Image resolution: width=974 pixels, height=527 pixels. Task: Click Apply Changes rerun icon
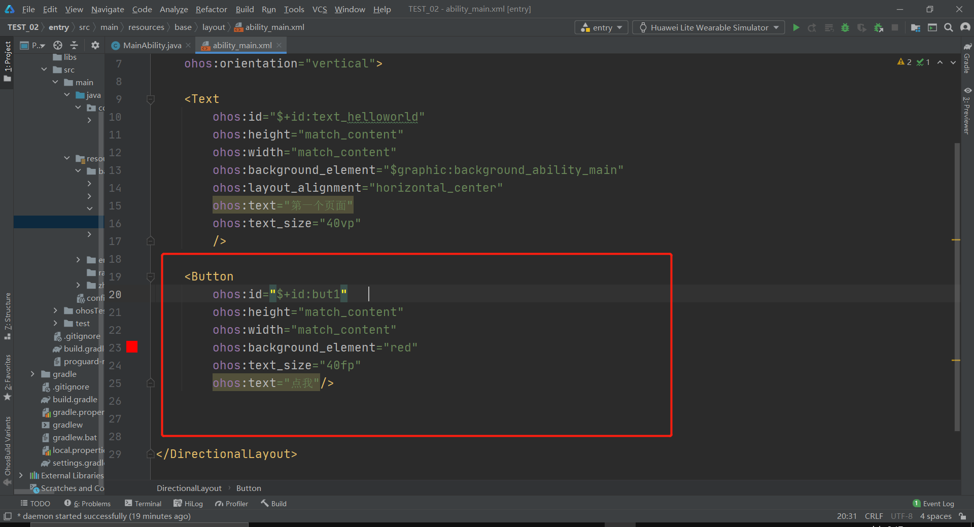click(x=812, y=27)
